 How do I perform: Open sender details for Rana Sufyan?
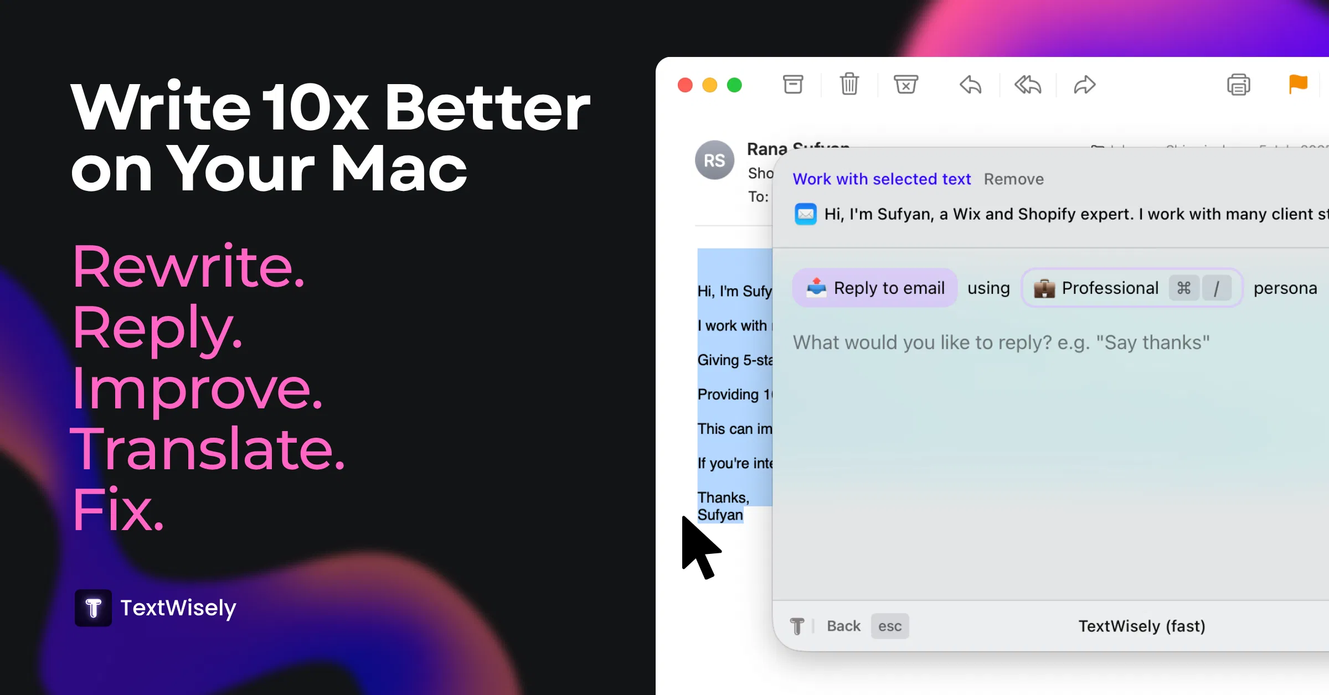(x=798, y=148)
